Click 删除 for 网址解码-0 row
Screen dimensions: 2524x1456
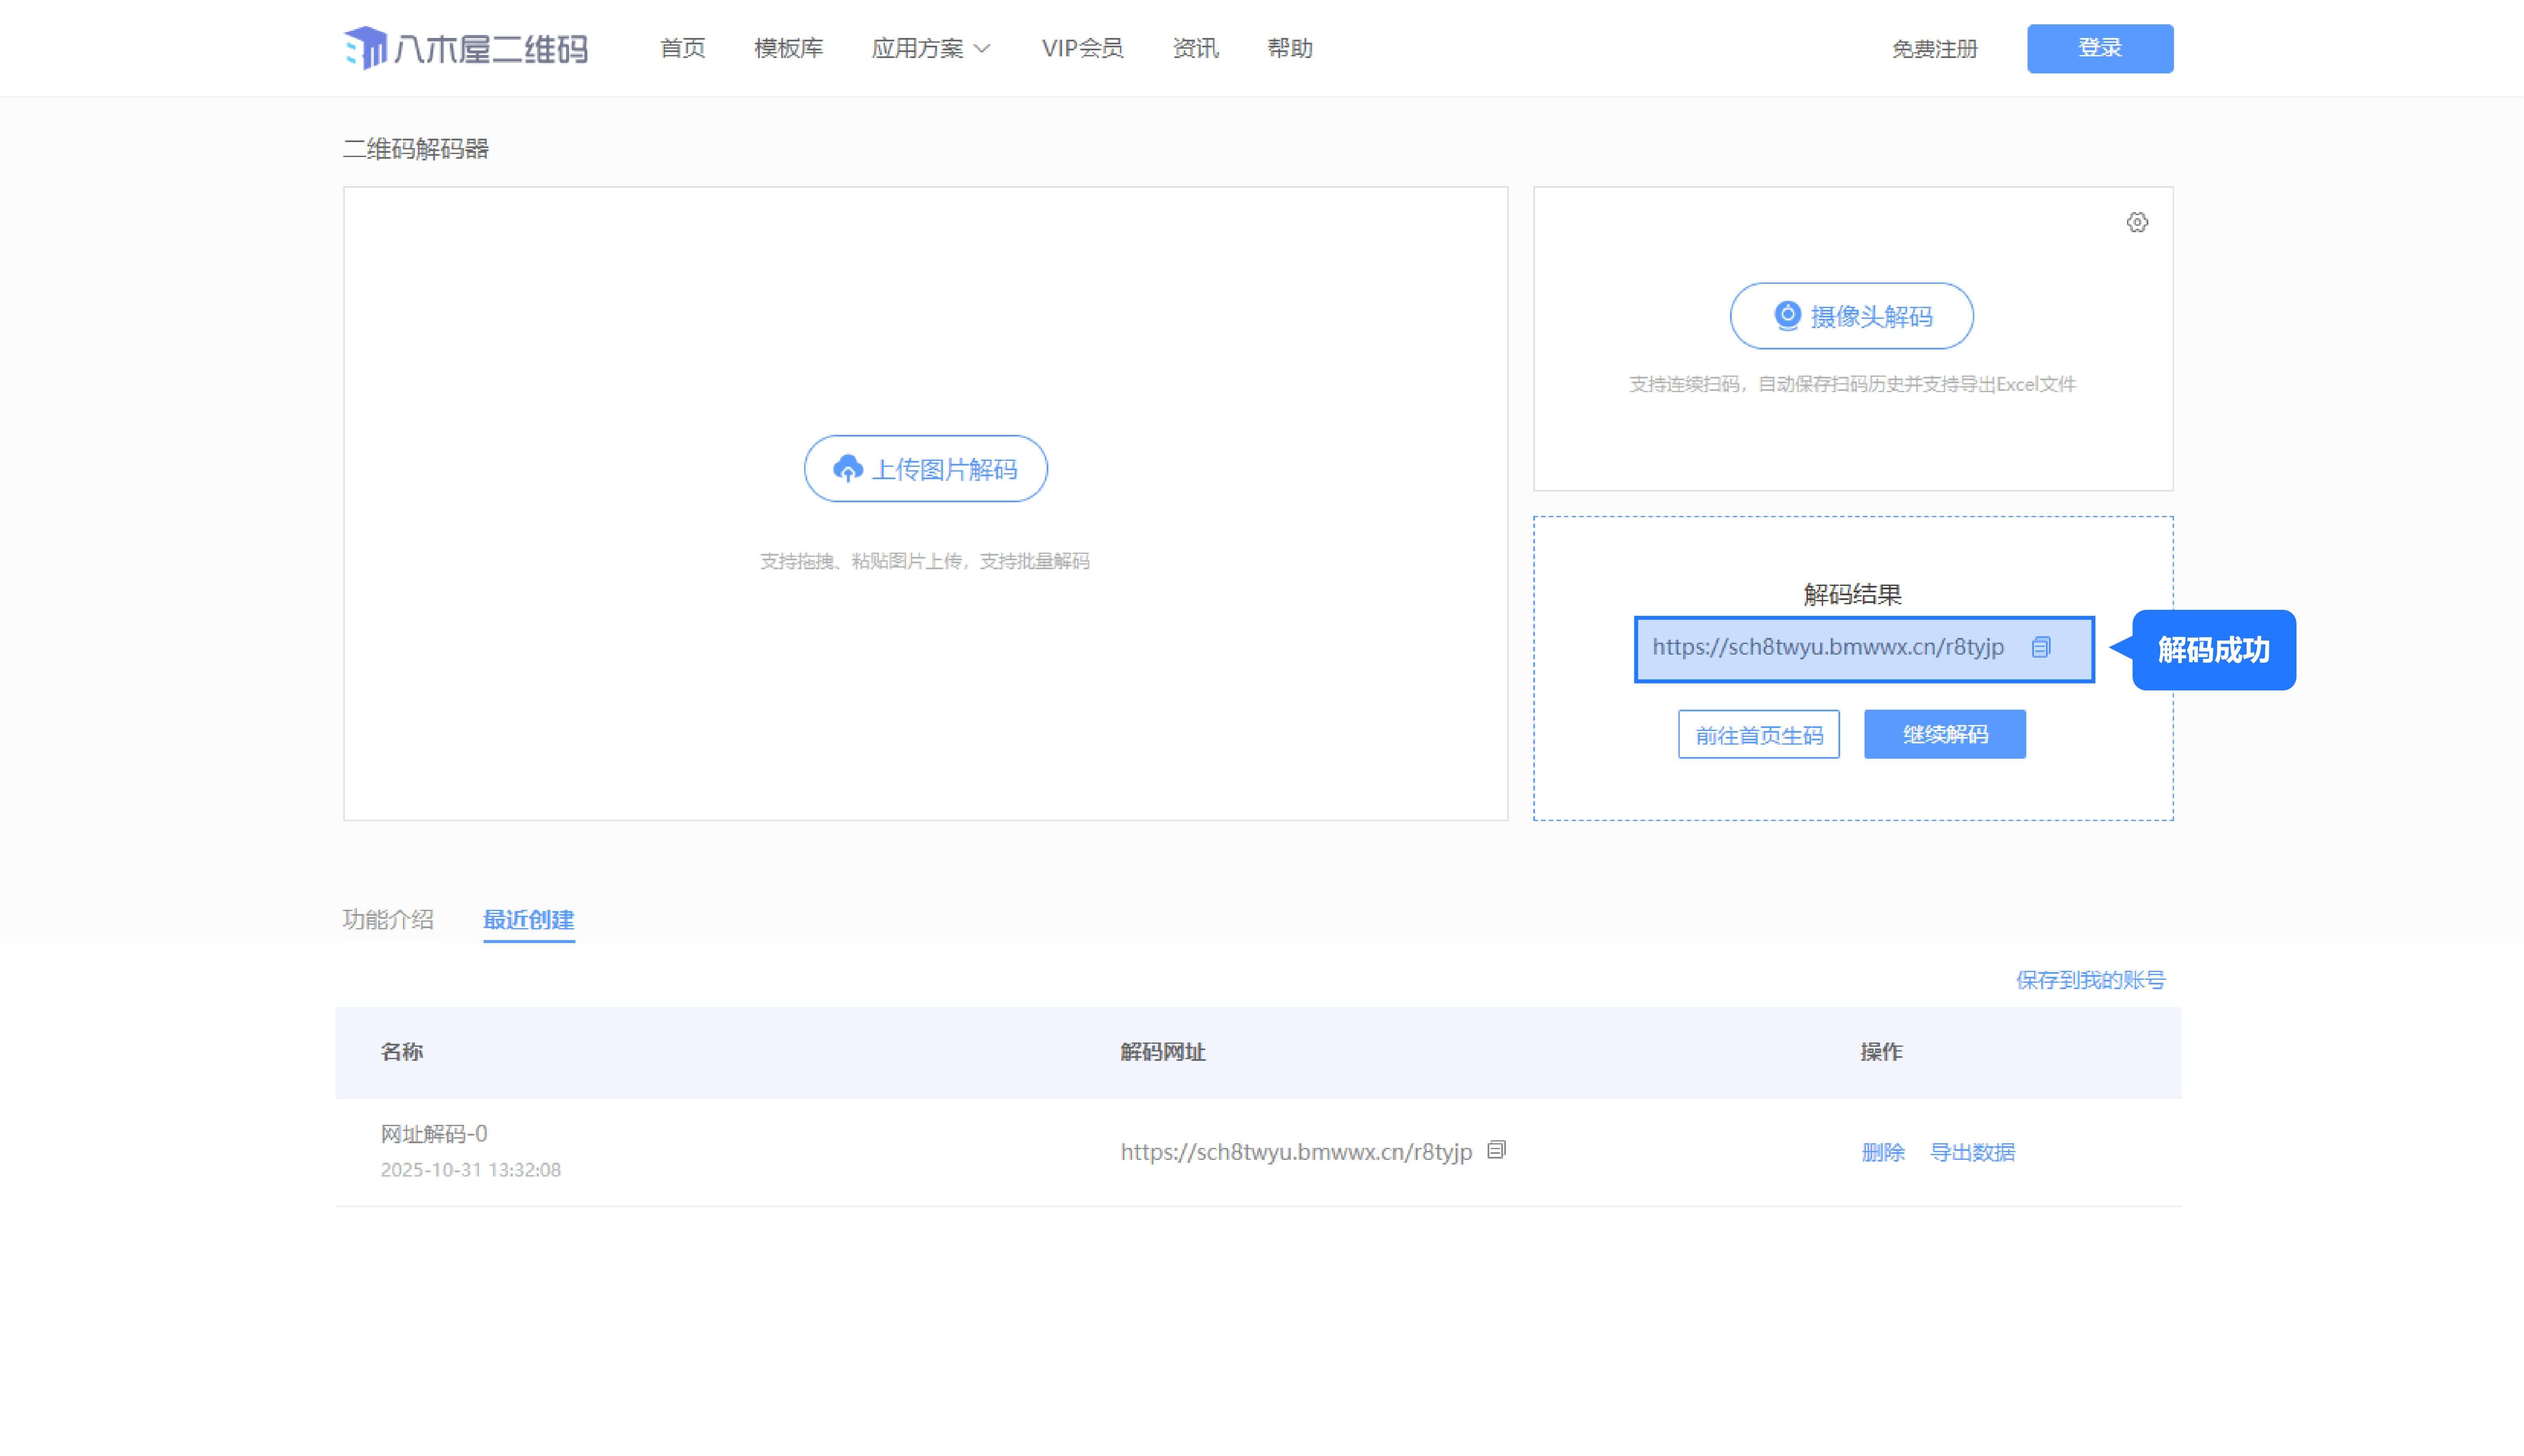(1882, 1152)
